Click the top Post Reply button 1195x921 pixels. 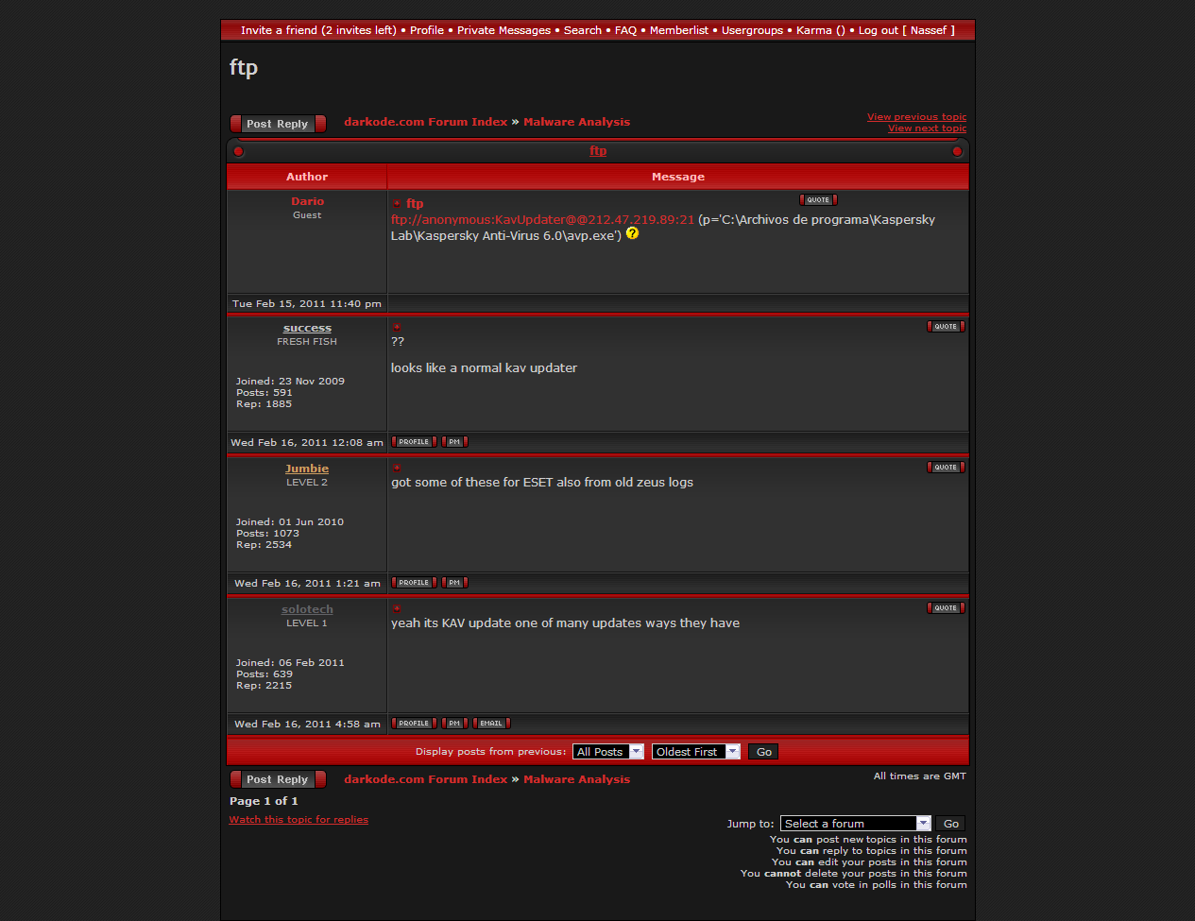click(278, 124)
